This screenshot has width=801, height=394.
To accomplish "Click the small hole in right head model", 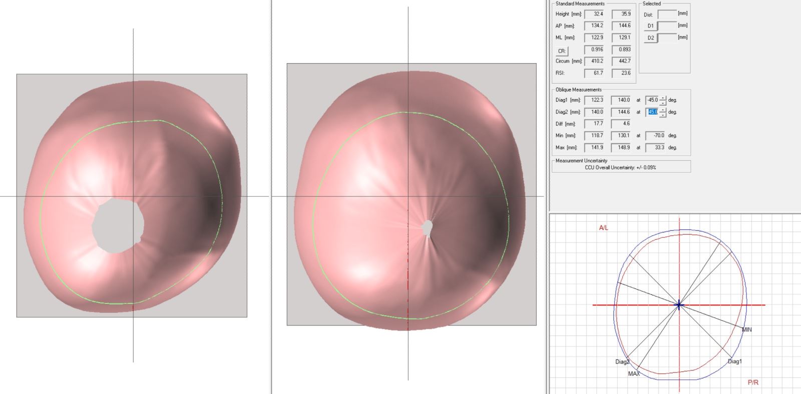I will (427, 228).
